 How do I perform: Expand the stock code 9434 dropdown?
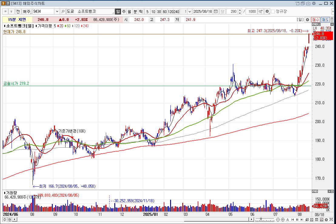57,12
